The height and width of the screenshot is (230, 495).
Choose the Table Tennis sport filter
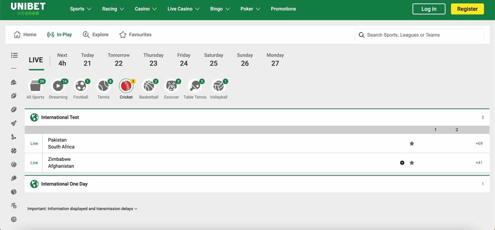[x=195, y=89]
